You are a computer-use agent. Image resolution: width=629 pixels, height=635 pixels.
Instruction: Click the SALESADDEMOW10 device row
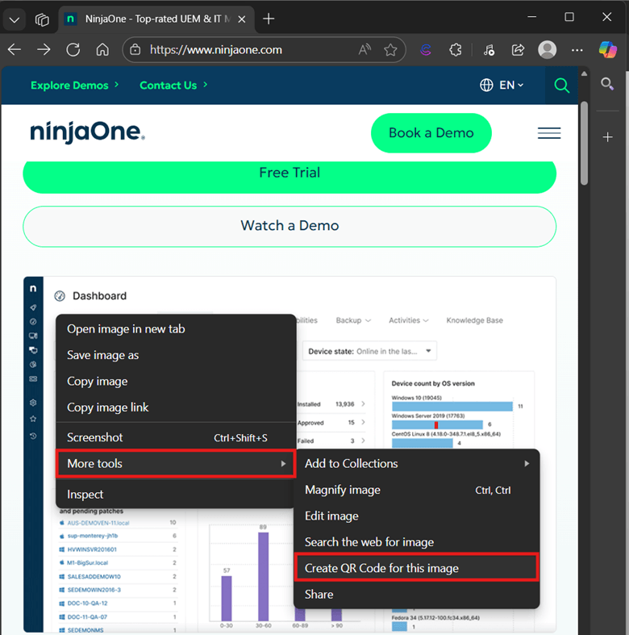click(118, 576)
